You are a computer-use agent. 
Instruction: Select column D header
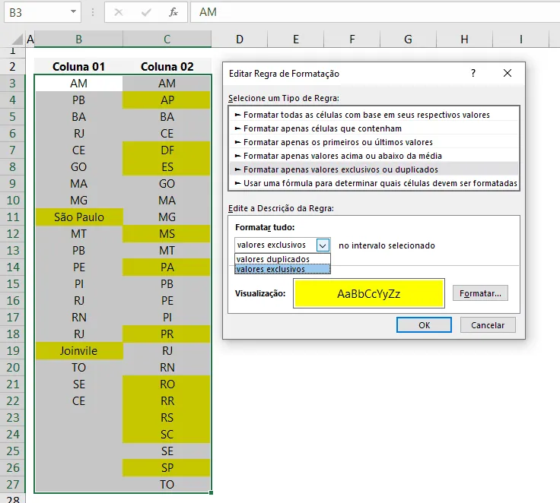(x=239, y=40)
